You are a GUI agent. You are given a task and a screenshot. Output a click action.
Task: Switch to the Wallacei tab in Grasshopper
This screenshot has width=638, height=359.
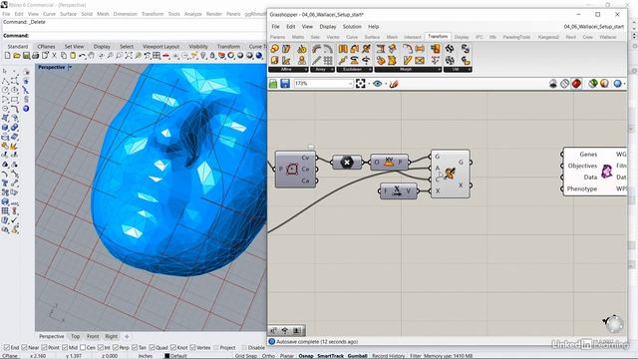(607, 37)
